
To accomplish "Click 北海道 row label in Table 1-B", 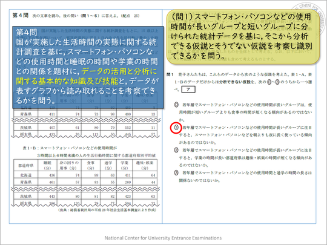I will click(25, 175).
